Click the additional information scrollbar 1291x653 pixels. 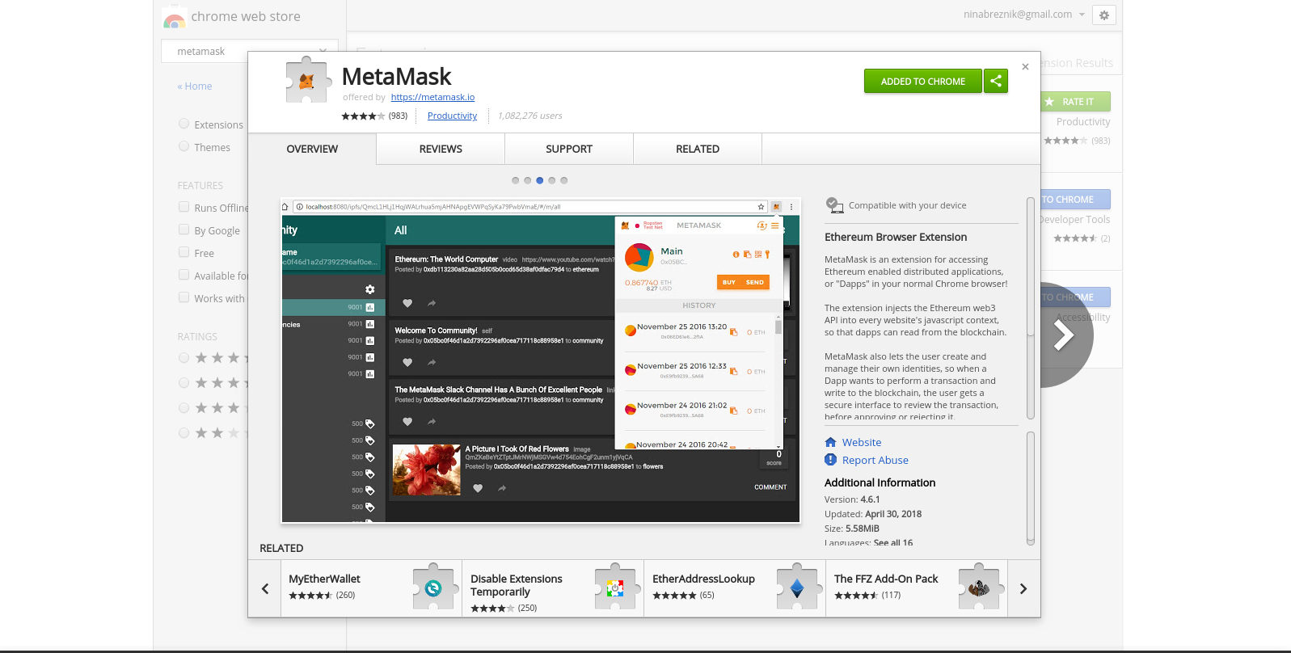point(1031,489)
